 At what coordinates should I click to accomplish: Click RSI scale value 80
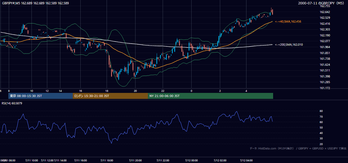(321, 111)
